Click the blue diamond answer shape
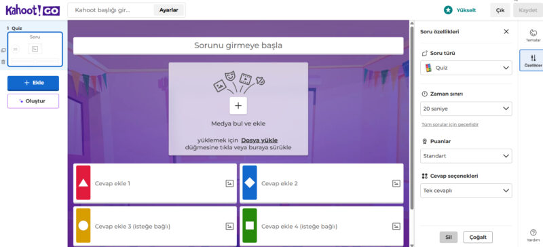Viewport: 543px width, 247px height. click(250, 183)
